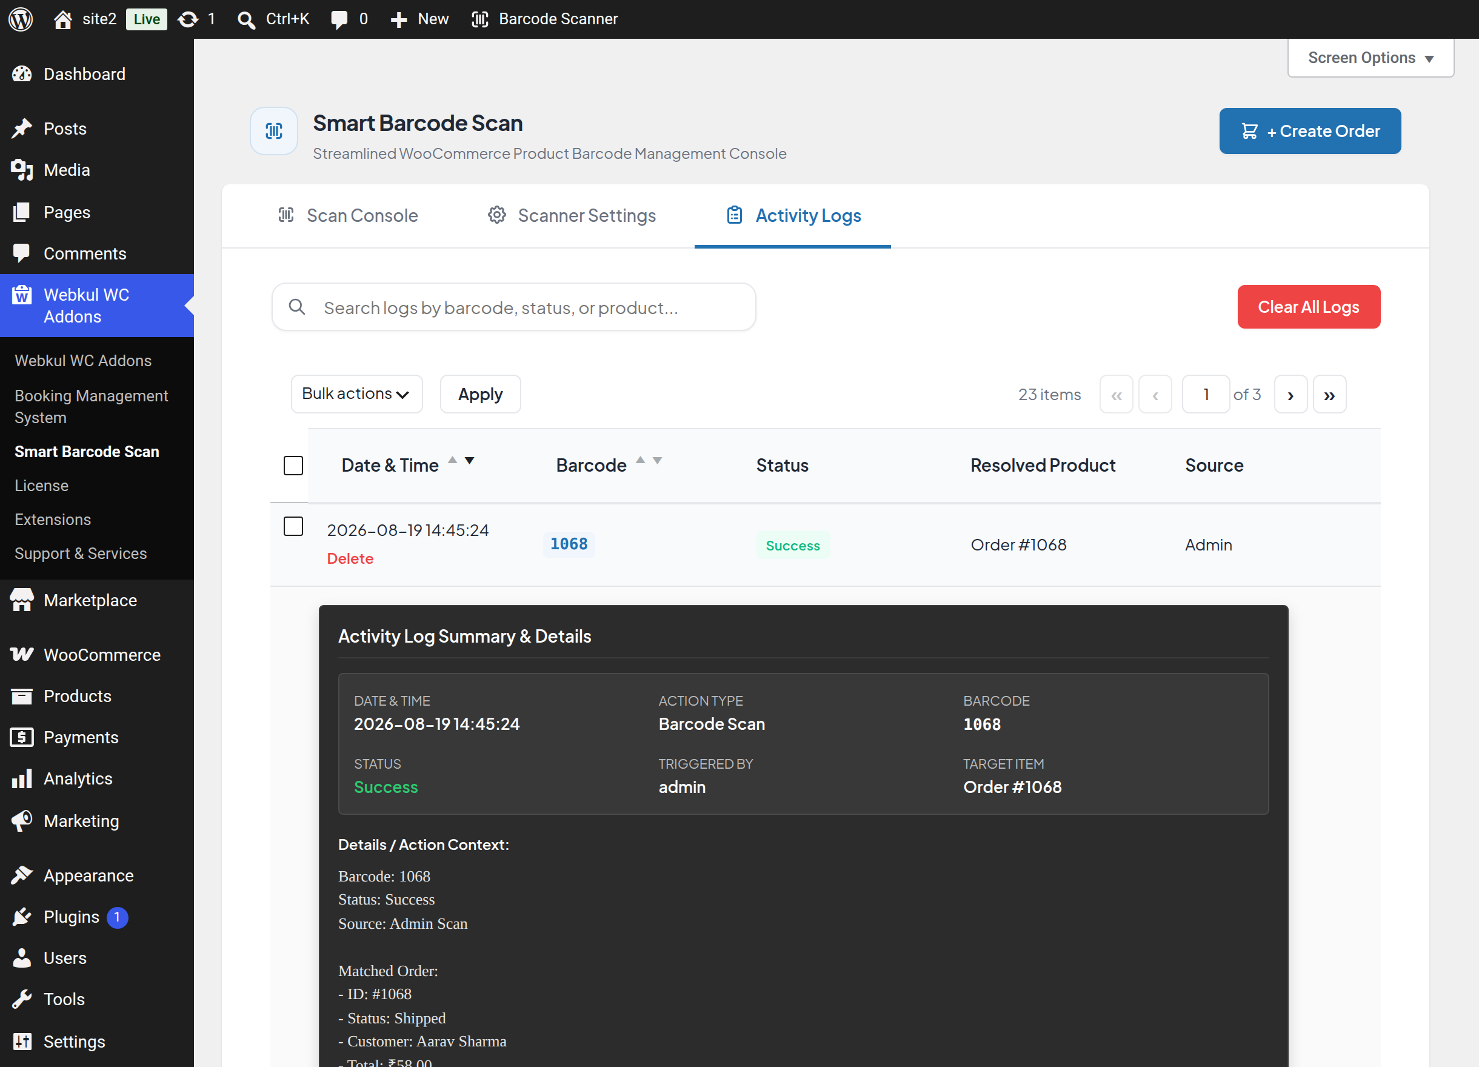Open Barcode Scanner from the admin bar
The image size is (1479, 1067).
[x=544, y=19]
